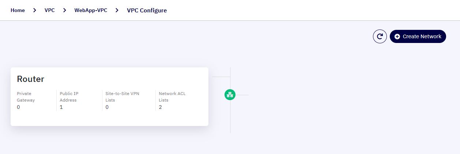Screen dimensions: 460x154
Task: Click the Public IP Address count 1
Action: coord(61,107)
